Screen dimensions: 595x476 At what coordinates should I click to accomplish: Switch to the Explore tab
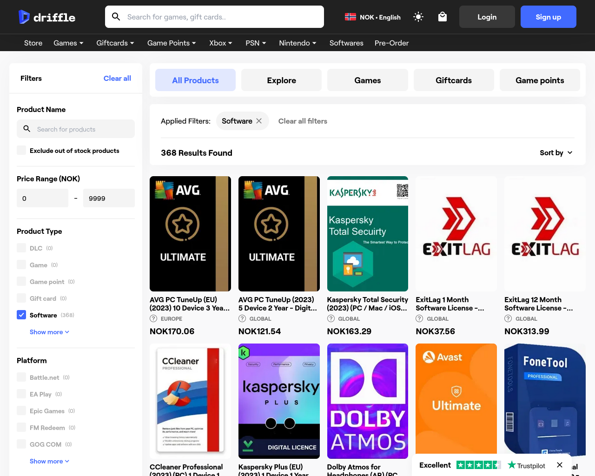coord(281,80)
